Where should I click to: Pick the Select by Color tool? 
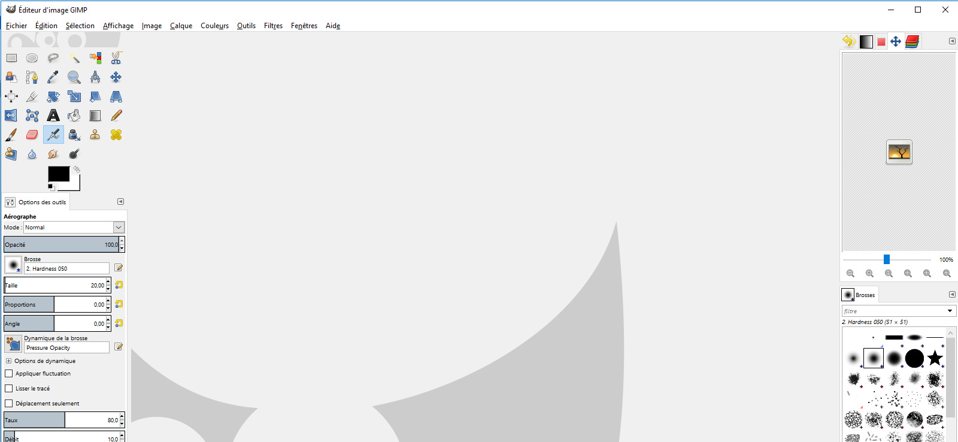point(95,58)
